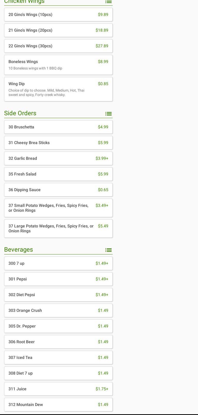Choose Boneless Wings menu item

(58, 65)
